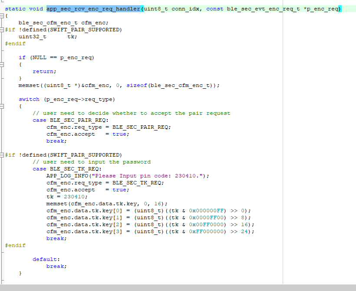Viewport: 356px width, 291px height.
Task: Click *p_enc_req in the function signature
Action: pos(321,9)
